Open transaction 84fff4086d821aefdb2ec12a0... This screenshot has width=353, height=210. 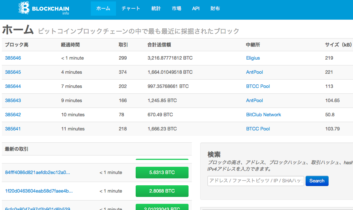38,172
